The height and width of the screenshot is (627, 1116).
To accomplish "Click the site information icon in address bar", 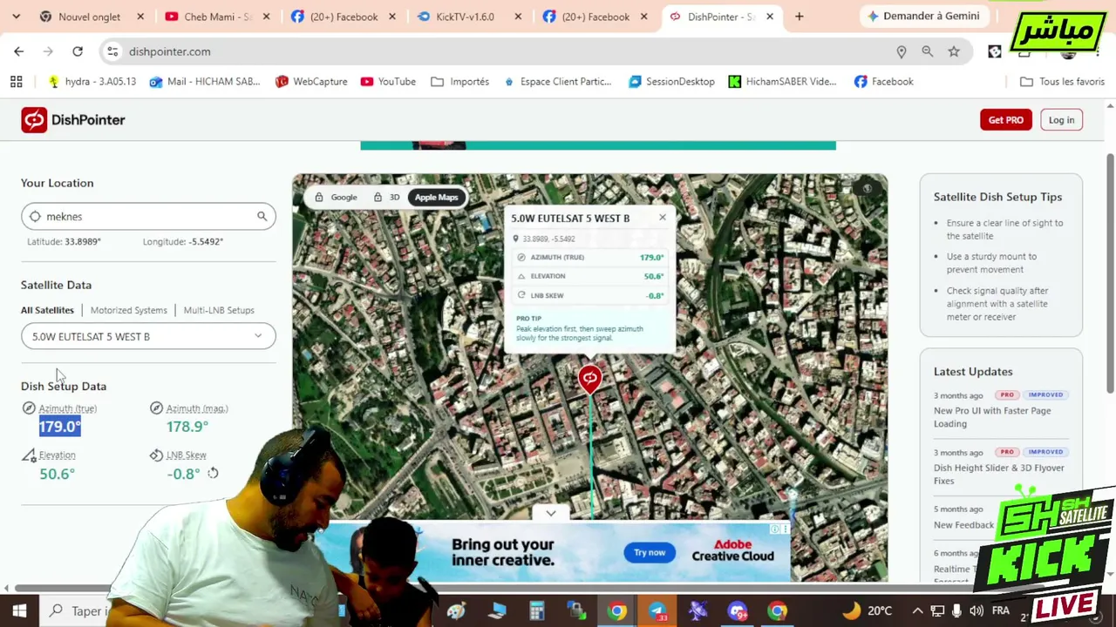I will (x=112, y=51).
